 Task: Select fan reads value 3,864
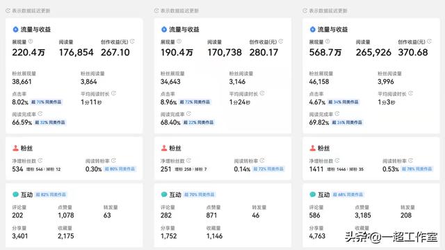tap(89, 82)
